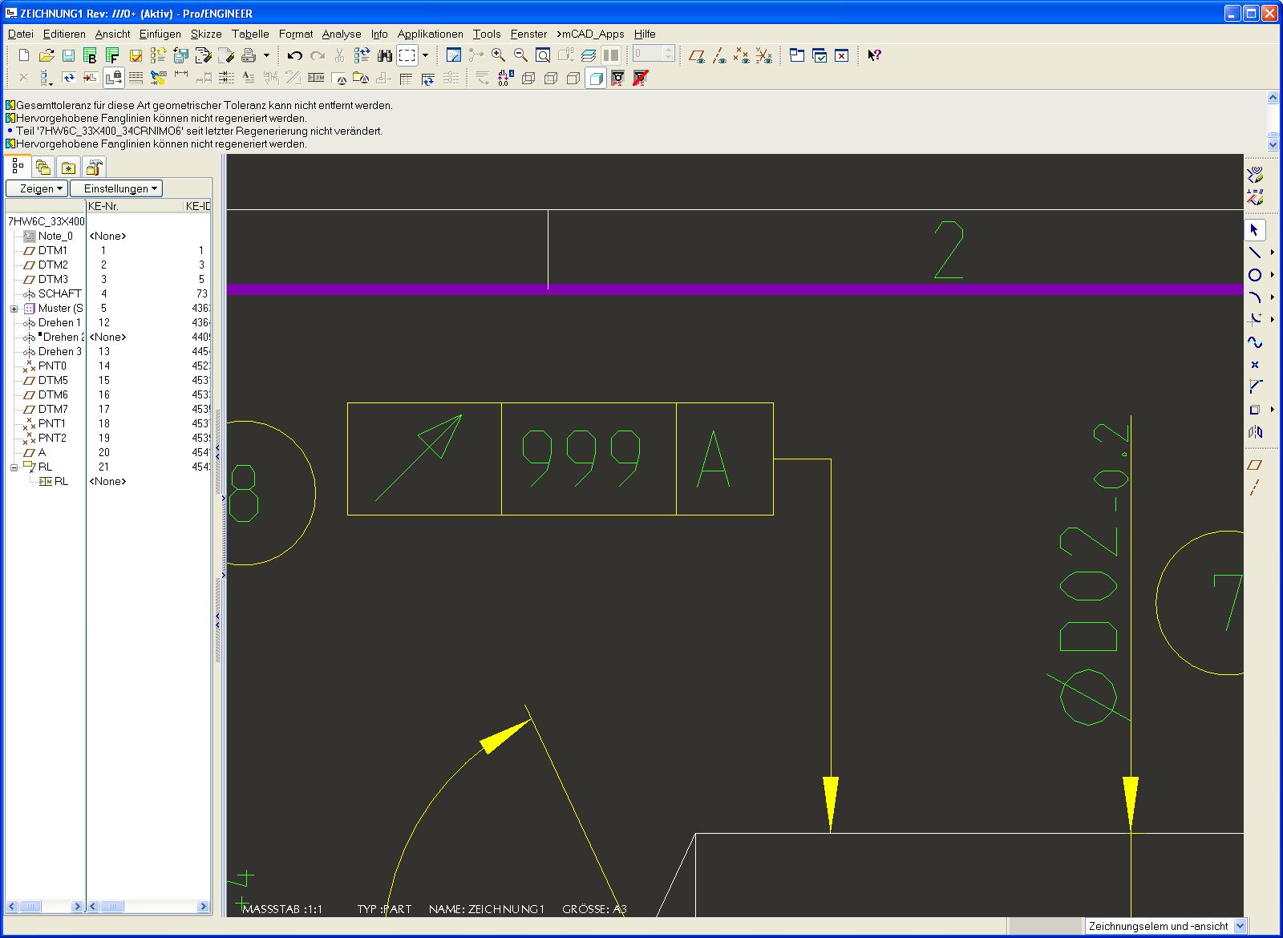Click the scissors Cut icon

(x=339, y=55)
